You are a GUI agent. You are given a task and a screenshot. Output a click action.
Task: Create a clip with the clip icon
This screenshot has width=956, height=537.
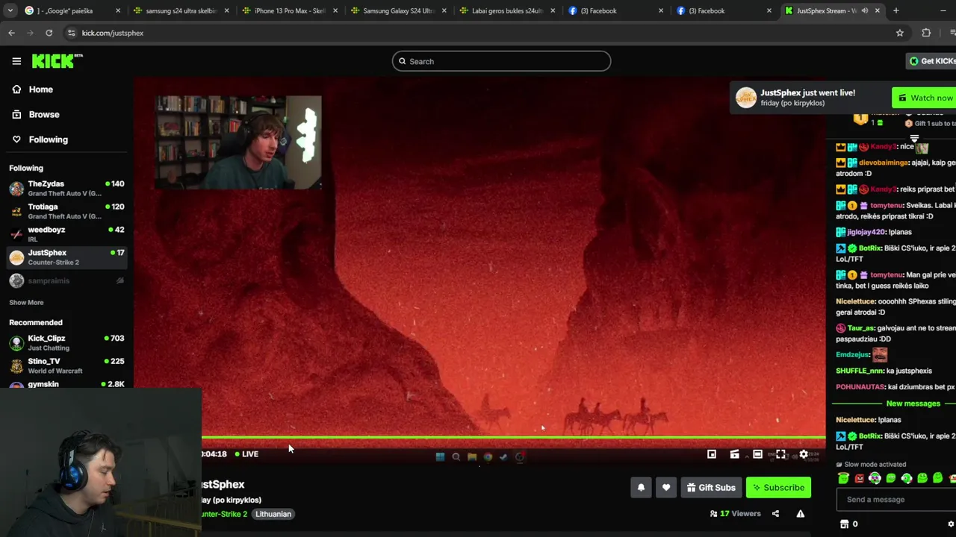[735, 454]
